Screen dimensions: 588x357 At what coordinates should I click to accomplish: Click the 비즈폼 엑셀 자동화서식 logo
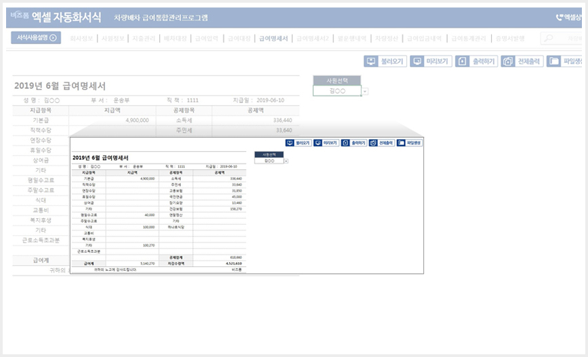[56, 16]
